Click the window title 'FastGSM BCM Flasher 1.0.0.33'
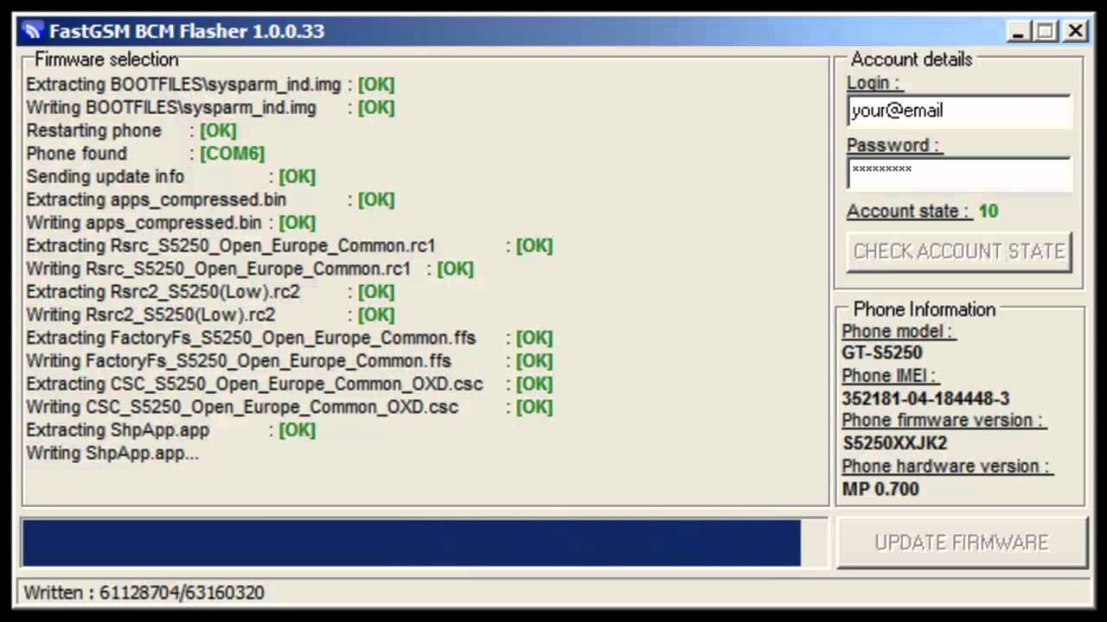 point(187,32)
